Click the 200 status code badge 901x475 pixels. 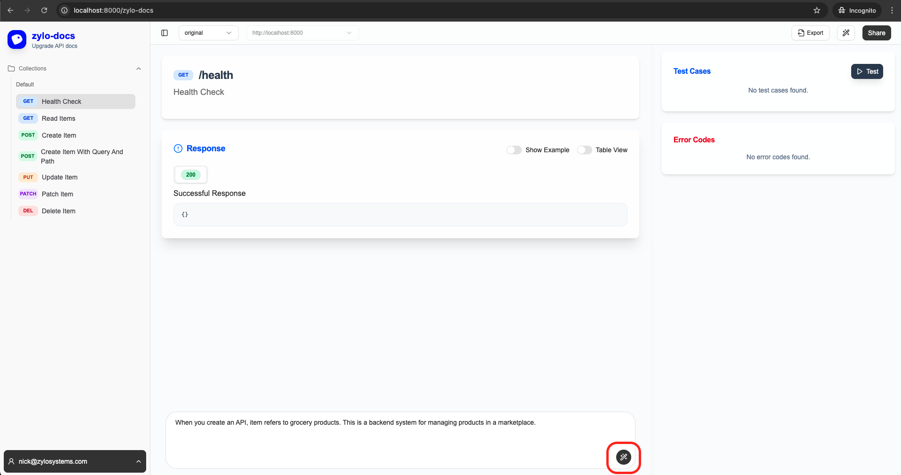(x=190, y=175)
